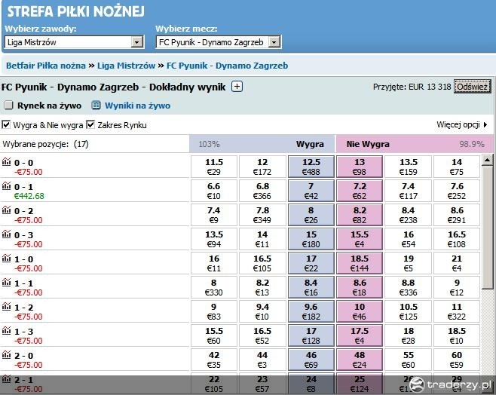Click the 2 - 0 cell 42 €35
Image resolution: width=496 pixels, height=395 pixels.
click(214, 360)
